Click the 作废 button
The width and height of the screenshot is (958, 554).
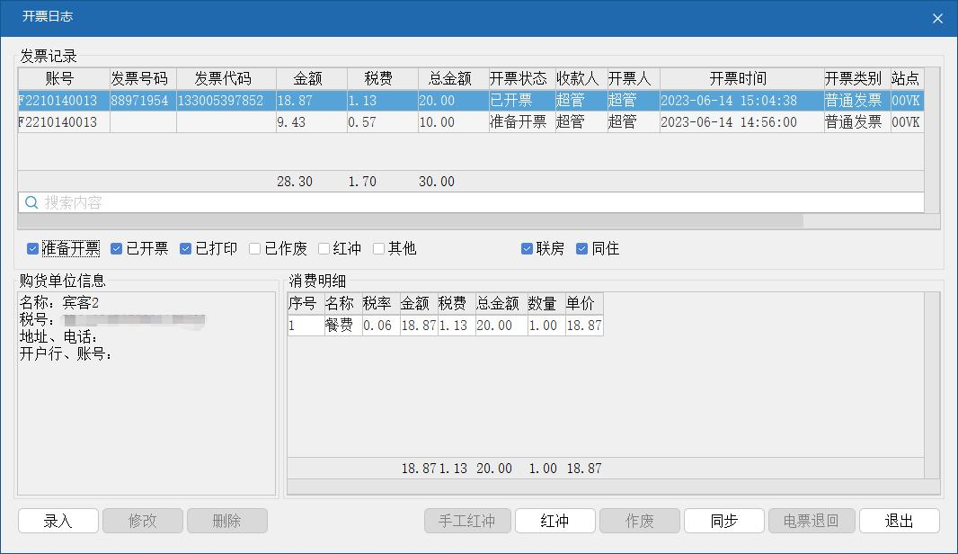pos(640,521)
